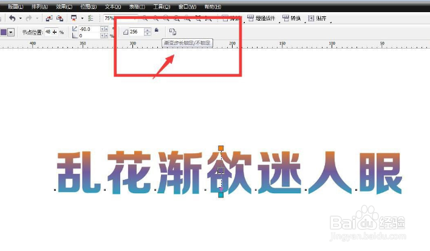The width and height of the screenshot is (430, 251).
Task: Click the 贴齐 snap button
Action: click(317, 18)
